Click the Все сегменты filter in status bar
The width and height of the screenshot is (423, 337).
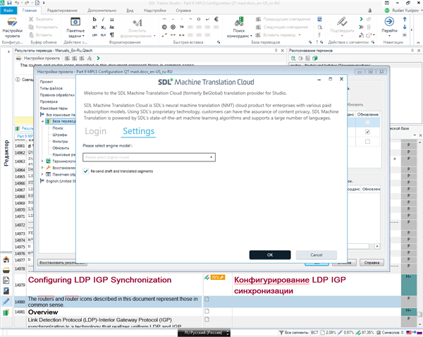click(294, 332)
